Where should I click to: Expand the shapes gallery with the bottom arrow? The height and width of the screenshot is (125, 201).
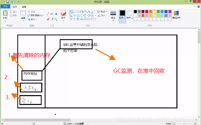[x=95, y=19]
